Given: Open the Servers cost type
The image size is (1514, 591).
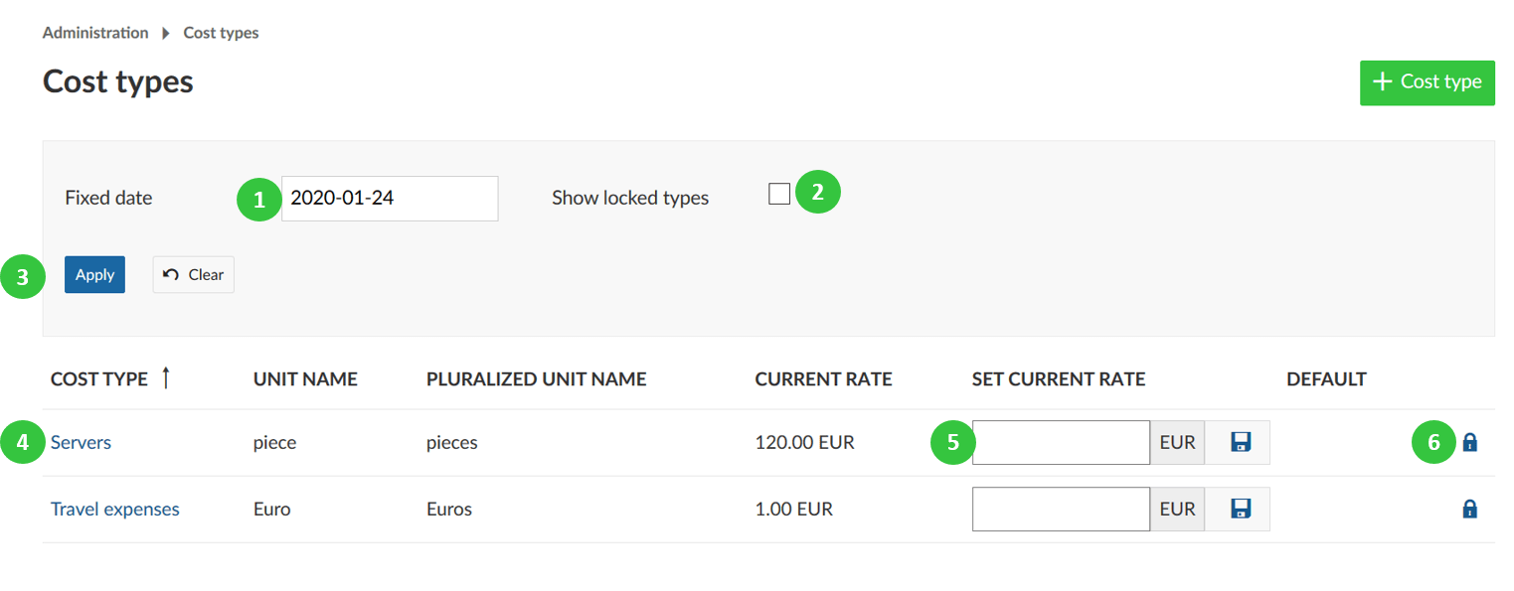Looking at the screenshot, I should [x=81, y=442].
